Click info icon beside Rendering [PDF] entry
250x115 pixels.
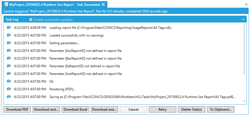pos(8,89)
